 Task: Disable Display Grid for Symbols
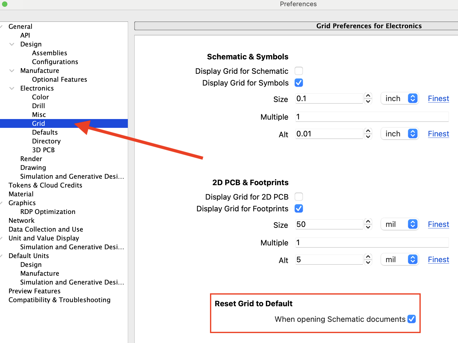click(x=298, y=83)
